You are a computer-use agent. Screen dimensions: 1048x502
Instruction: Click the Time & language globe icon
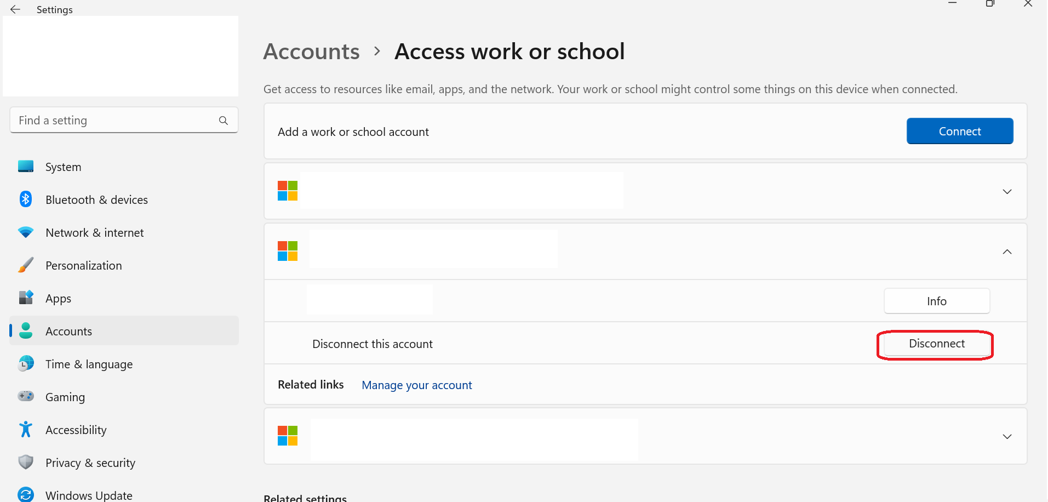tap(26, 364)
